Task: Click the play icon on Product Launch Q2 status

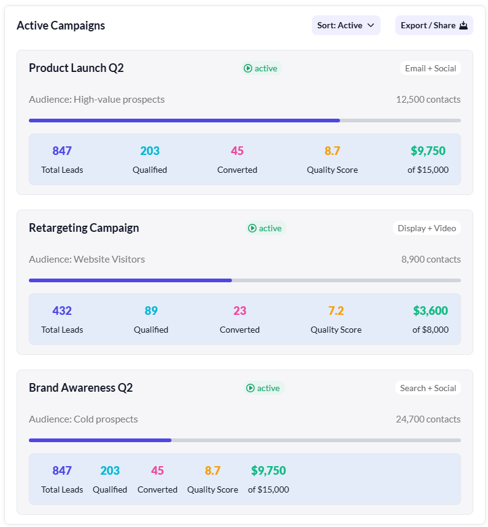Action: coord(248,68)
